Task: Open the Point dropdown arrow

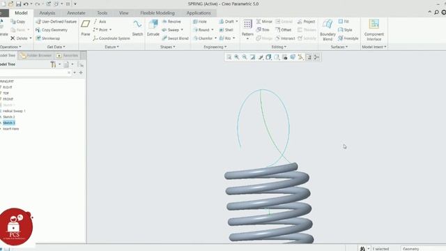Action: point(110,30)
